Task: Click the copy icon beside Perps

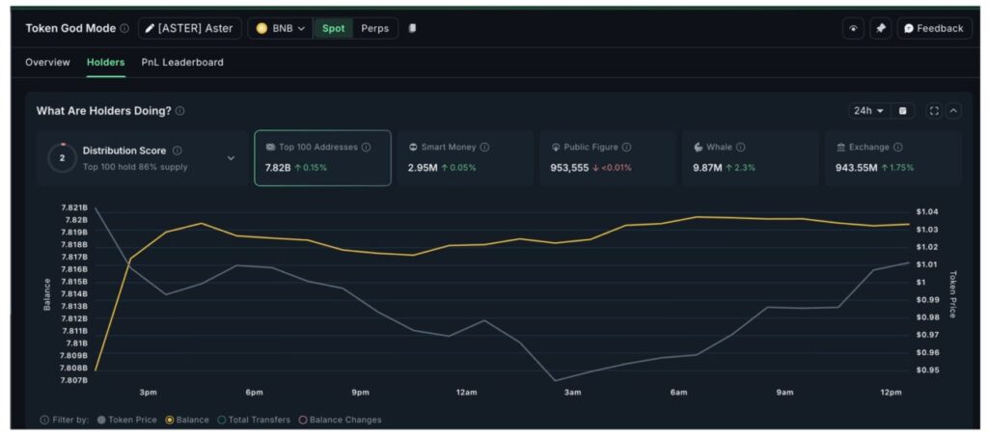Action: [x=412, y=29]
